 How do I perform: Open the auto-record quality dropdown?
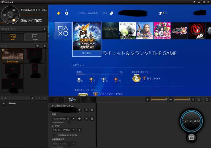pos(64,143)
